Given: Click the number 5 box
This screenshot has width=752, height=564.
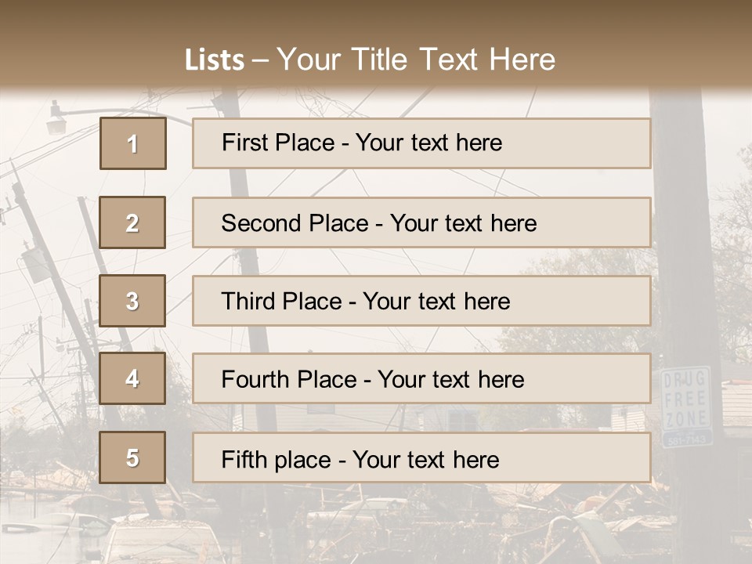Looking at the screenshot, I should [x=132, y=457].
